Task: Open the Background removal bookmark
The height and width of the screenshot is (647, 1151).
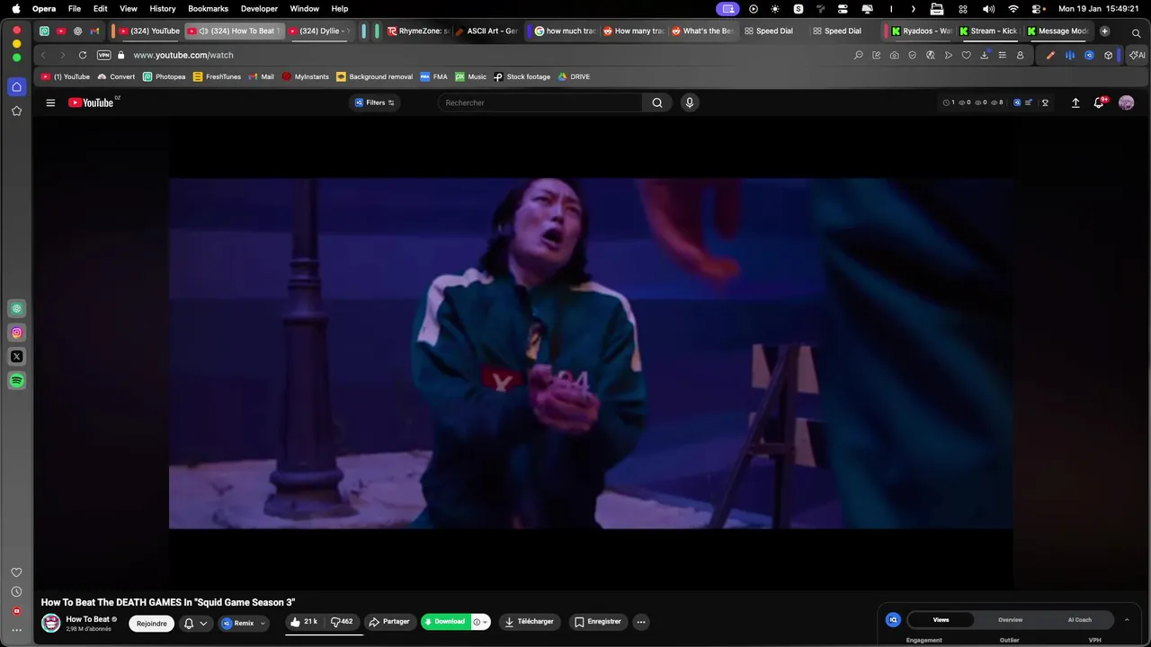Action: pos(374,77)
